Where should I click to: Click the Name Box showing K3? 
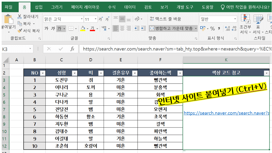tap(15, 49)
